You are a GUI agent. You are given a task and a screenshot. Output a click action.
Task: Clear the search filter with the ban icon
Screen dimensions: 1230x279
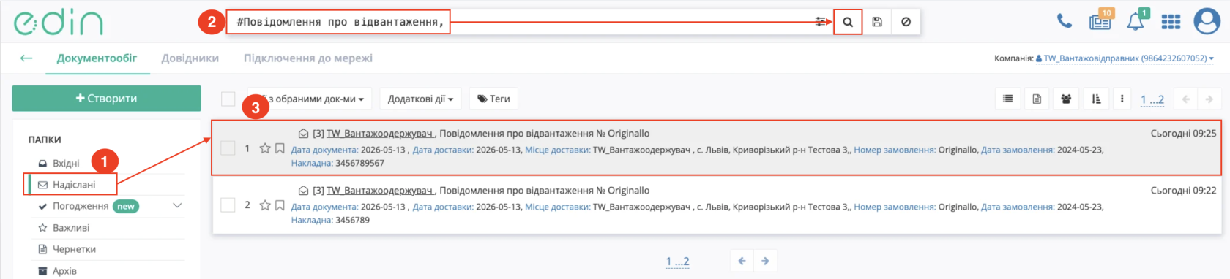(x=906, y=22)
